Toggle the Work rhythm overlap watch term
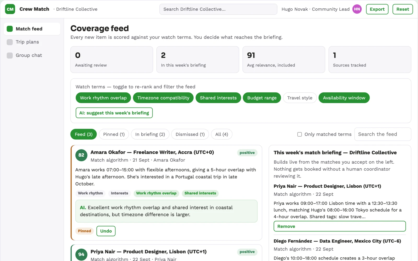This screenshot has width=418, height=261. (x=103, y=98)
